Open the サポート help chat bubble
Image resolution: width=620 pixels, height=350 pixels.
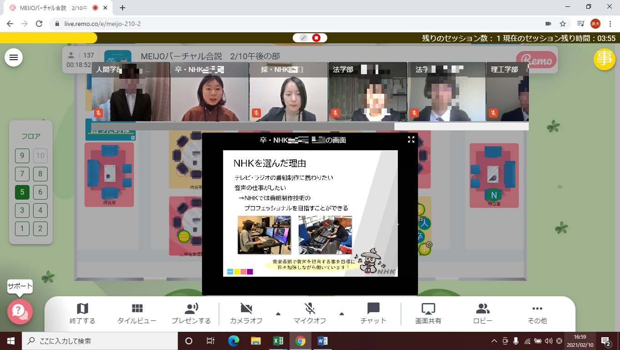click(20, 311)
